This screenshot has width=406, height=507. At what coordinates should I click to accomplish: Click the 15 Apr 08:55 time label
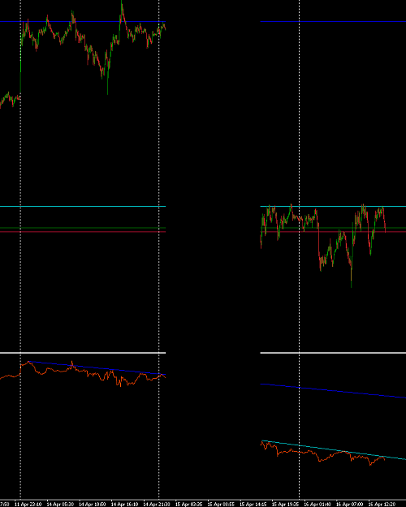(x=221, y=504)
